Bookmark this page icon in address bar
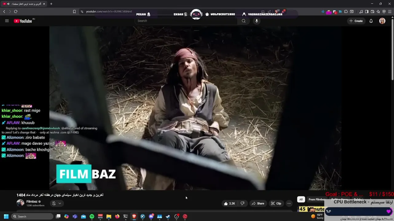394x221 pixels. [x=74, y=12]
